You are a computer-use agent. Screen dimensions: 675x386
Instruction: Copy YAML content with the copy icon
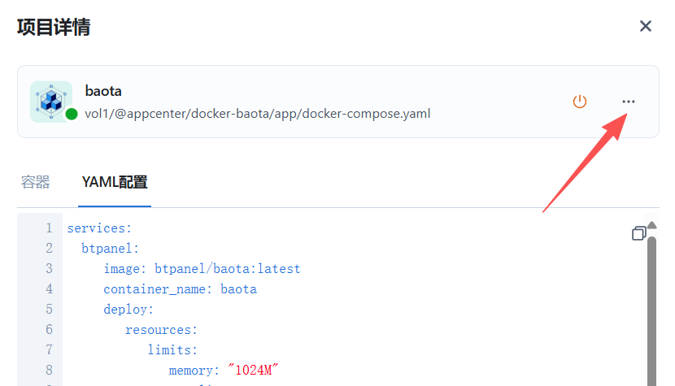639,233
